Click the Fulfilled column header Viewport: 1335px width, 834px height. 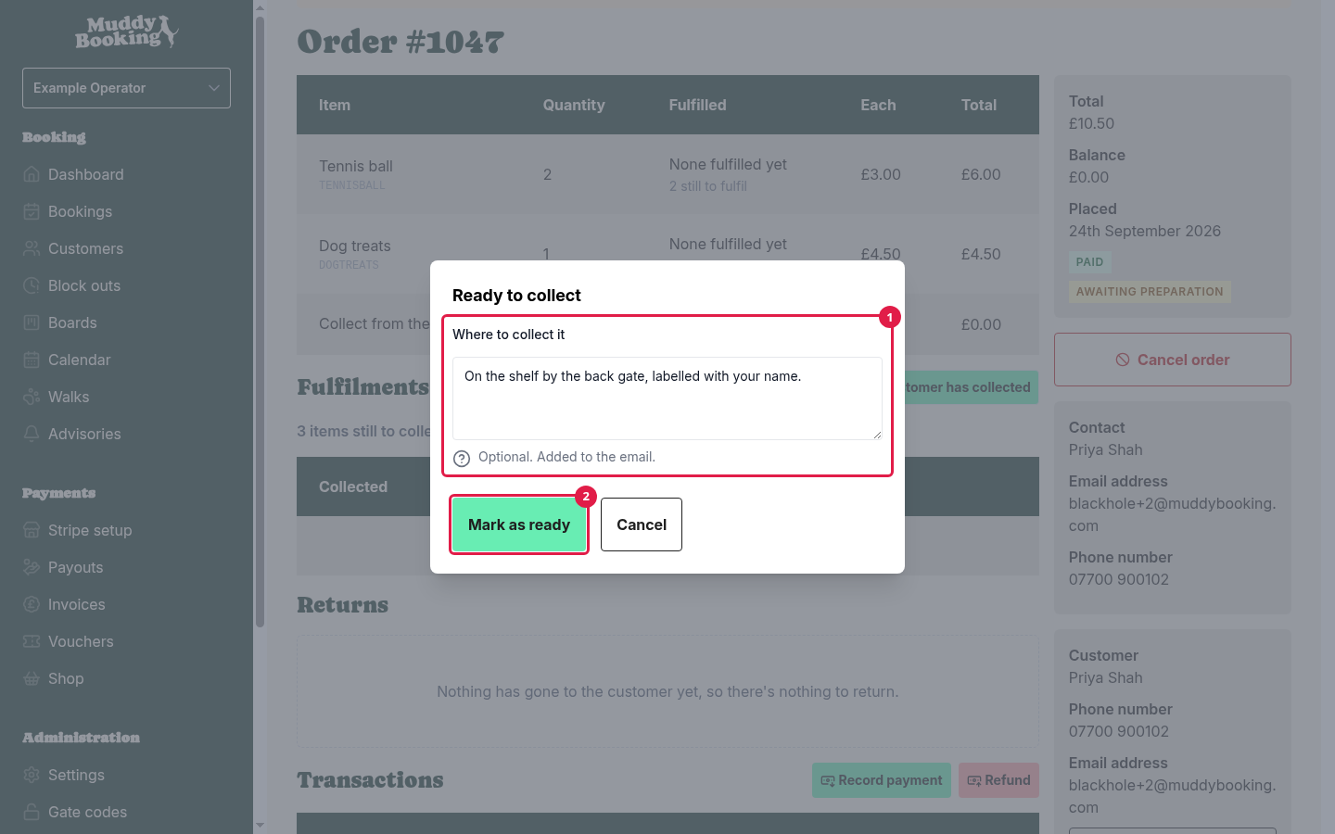point(697,105)
